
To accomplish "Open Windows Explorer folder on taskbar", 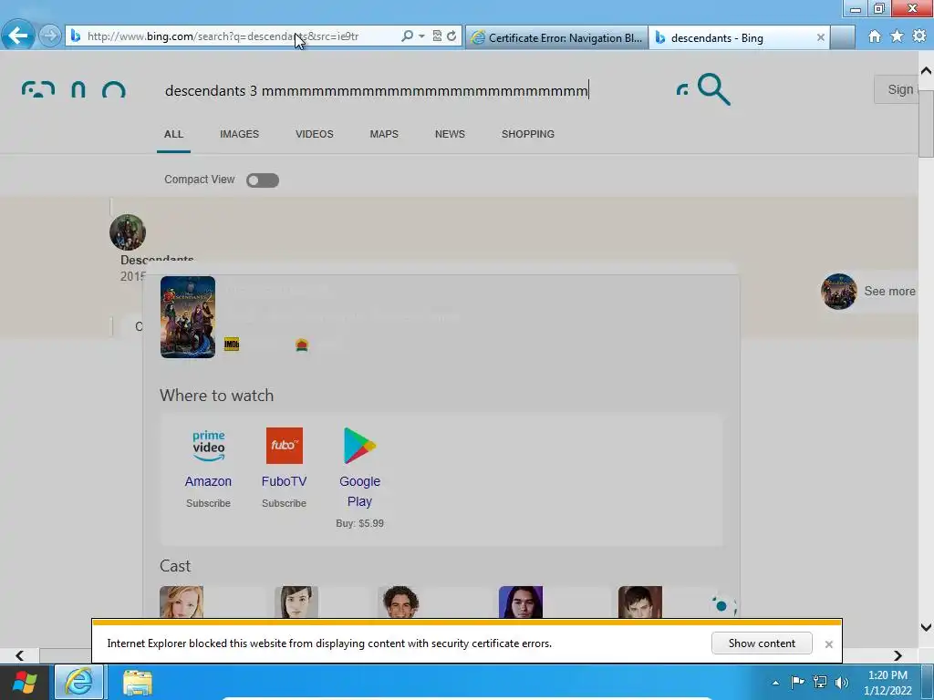I will pos(138,683).
